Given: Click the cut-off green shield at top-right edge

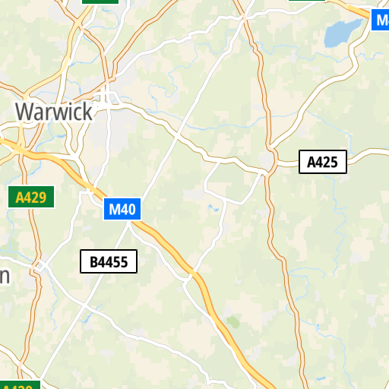Looking at the screenshot, I should coord(307,1).
